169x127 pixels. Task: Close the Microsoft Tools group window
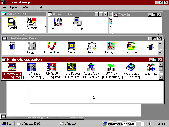pos(106,14)
